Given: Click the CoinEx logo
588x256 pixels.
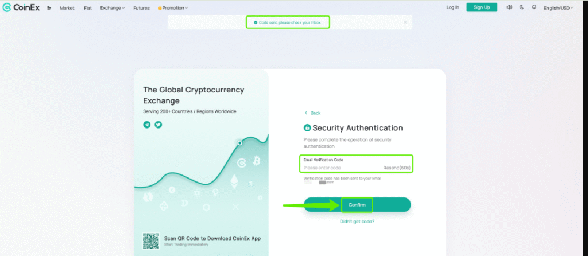Looking at the screenshot, I should (x=21, y=7).
